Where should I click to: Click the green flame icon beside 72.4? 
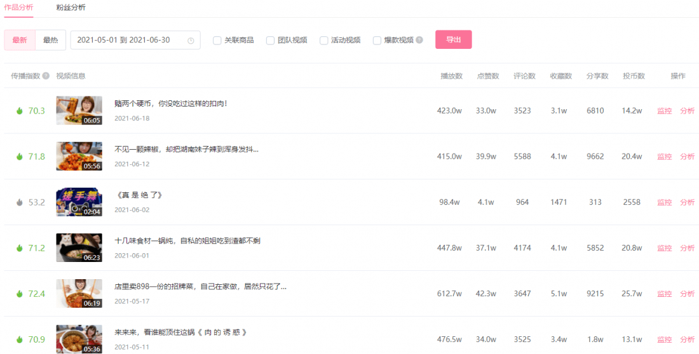tap(20, 294)
